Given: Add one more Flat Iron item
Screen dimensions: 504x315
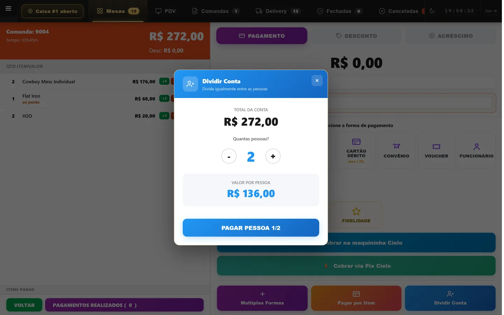Looking at the screenshot, I should pyautogui.click(x=164, y=99).
